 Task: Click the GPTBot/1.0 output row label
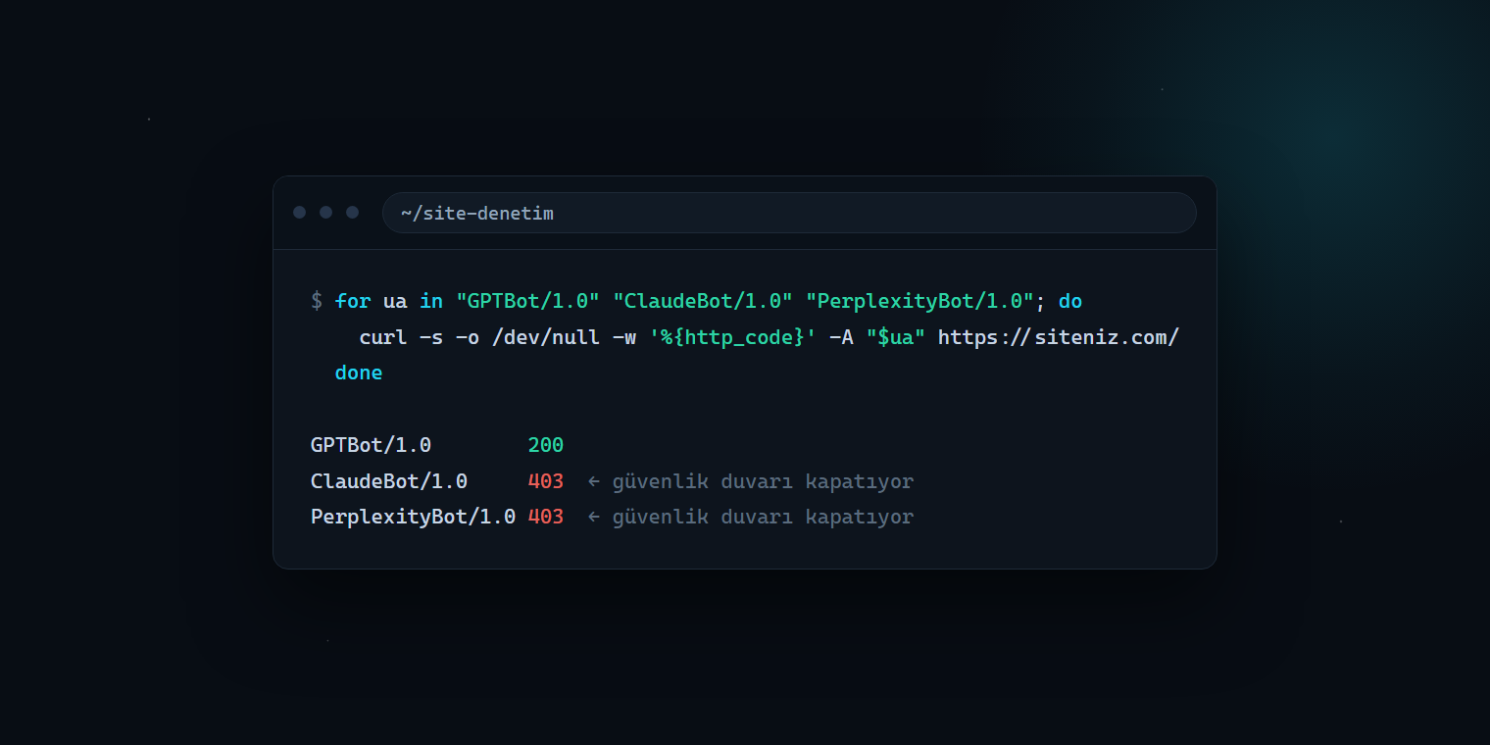click(x=371, y=445)
